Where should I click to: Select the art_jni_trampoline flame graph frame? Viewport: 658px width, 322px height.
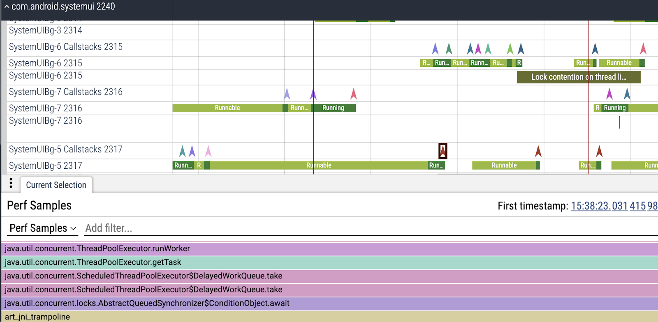[x=329, y=317]
